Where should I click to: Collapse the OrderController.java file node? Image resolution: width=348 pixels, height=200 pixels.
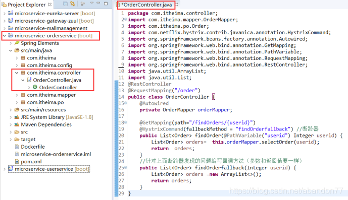point(23,80)
